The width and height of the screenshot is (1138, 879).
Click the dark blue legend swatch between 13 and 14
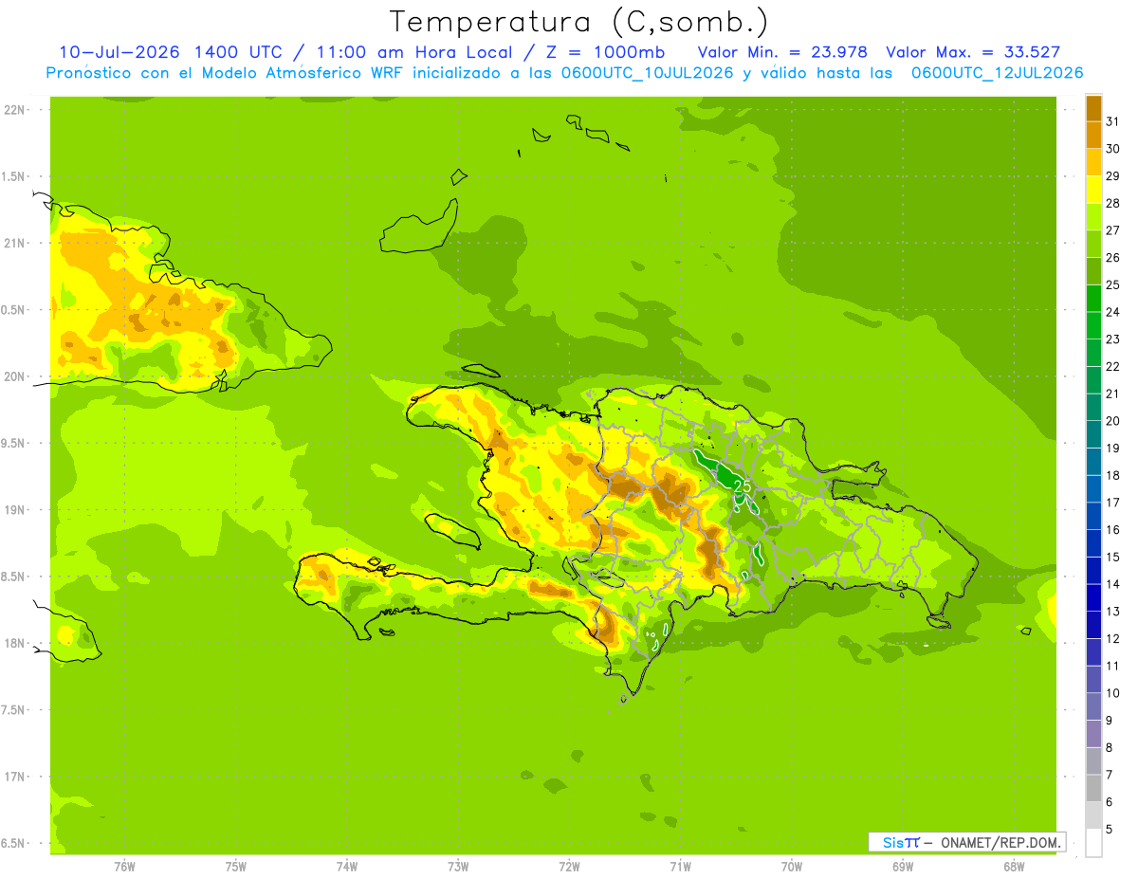tap(1093, 597)
